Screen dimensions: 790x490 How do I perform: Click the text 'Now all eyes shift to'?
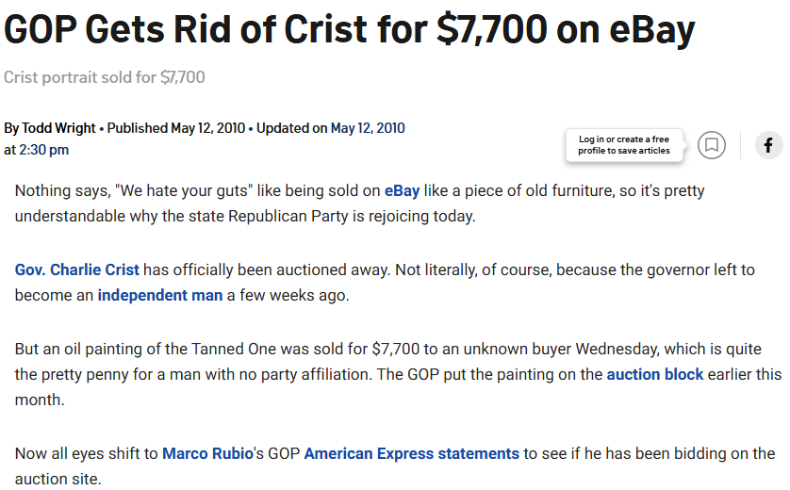(x=86, y=454)
